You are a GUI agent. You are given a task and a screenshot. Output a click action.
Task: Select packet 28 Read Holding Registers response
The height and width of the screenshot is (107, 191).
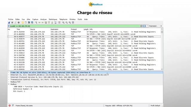[x=84, y=32]
